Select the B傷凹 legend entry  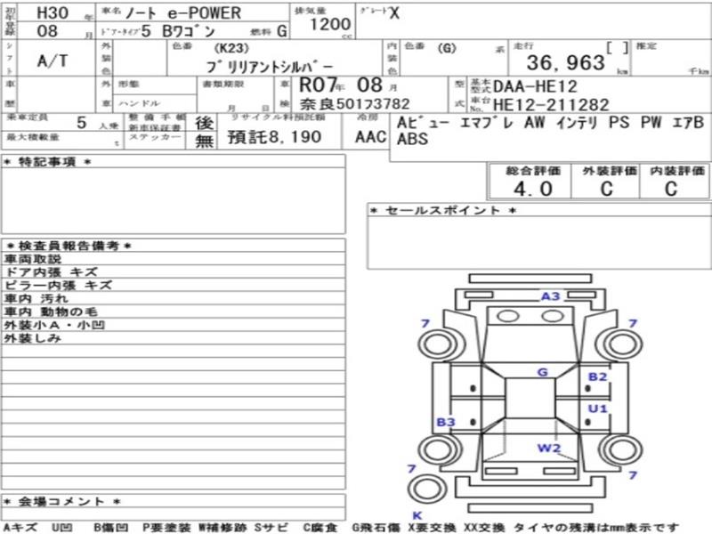coord(110,528)
